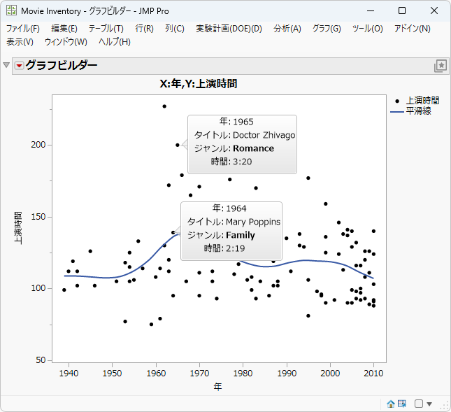Open the アドイン(N) menu
451x412 pixels.
pyautogui.click(x=412, y=29)
